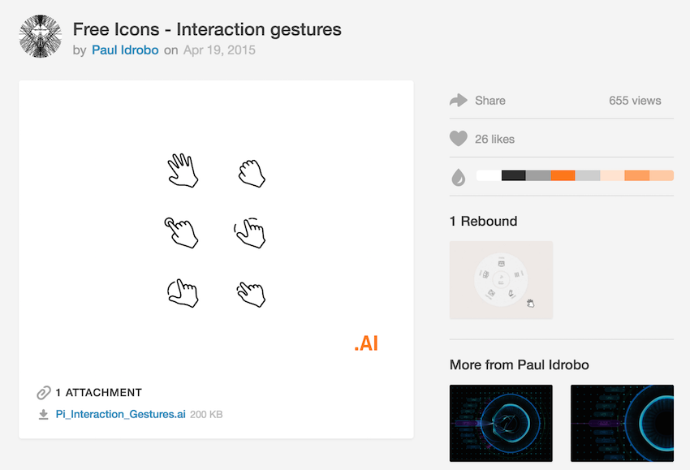690x470 pixels.
Task: Click the orange .AI label
Action: pos(366,344)
